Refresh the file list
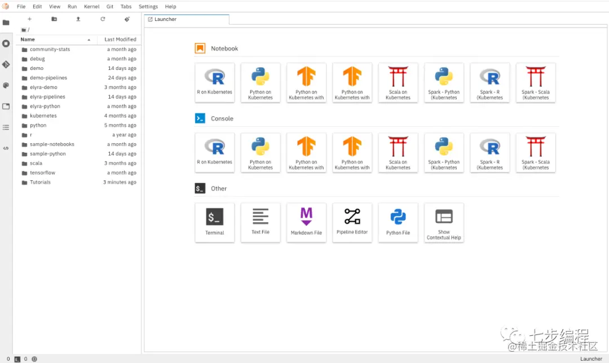The image size is (609, 363). click(103, 19)
